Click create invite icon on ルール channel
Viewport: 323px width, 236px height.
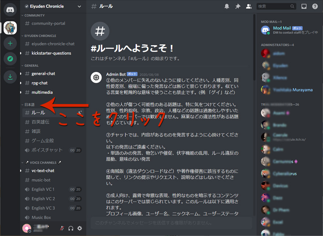coord(80,112)
